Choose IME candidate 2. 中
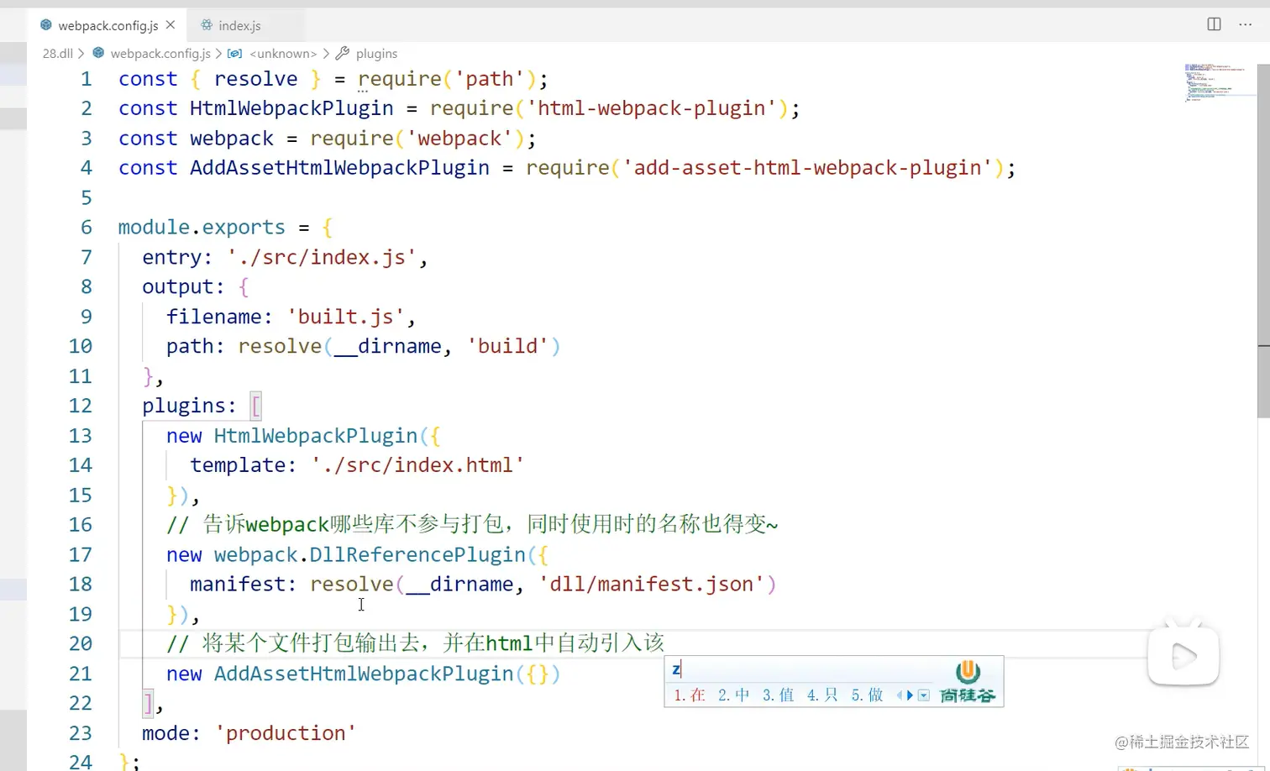The height and width of the screenshot is (771, 1270). [x=733, y=695]
